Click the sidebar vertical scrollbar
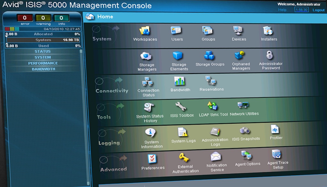 (x=81, y=96)
